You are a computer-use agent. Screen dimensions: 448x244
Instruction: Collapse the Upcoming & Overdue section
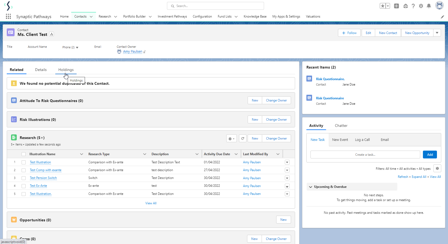[311, 187]
